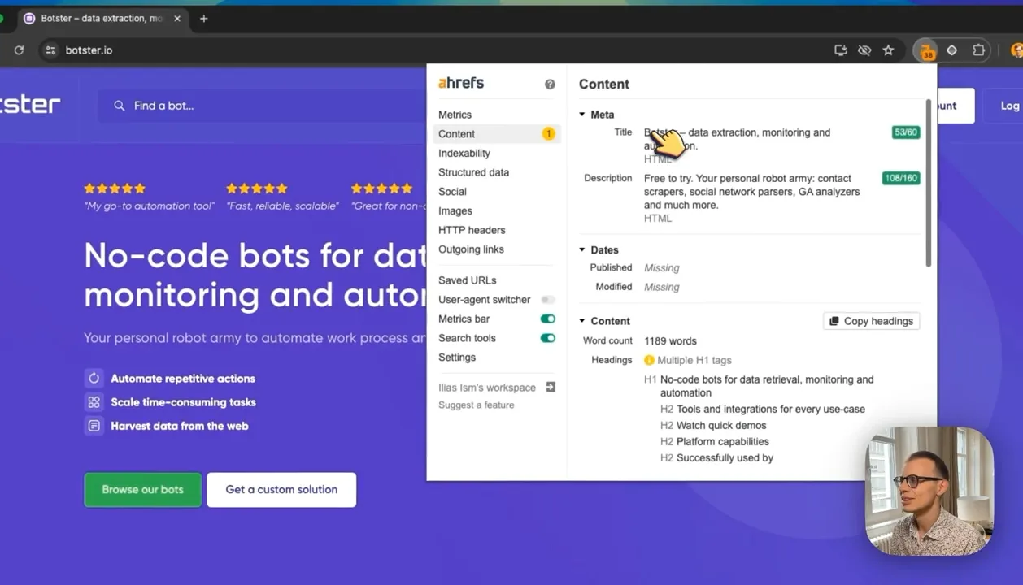Follow the Suggest a feature link
The width and height of the screenshot is (1023, 585).
pyautogui.click(x=477, y=405)
